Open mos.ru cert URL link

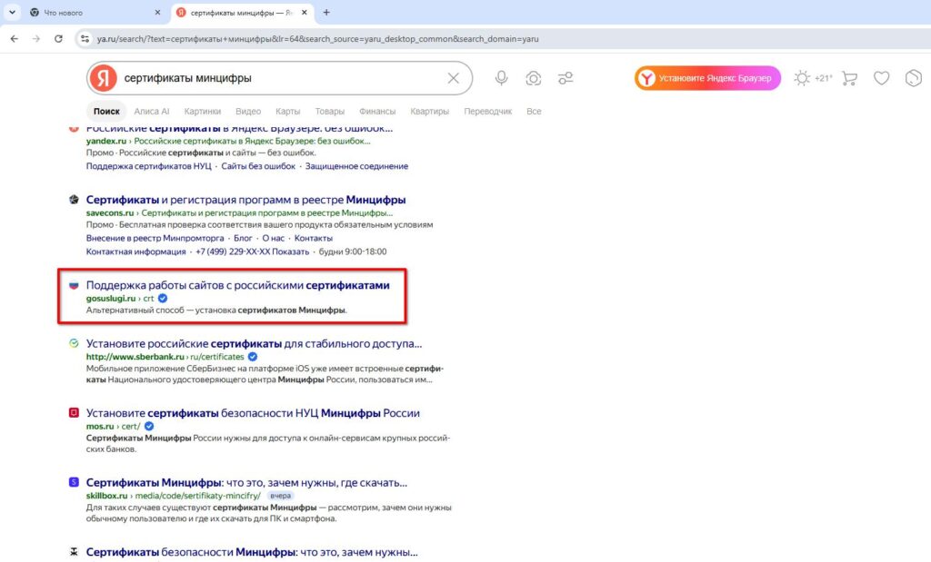click(113, 426)
